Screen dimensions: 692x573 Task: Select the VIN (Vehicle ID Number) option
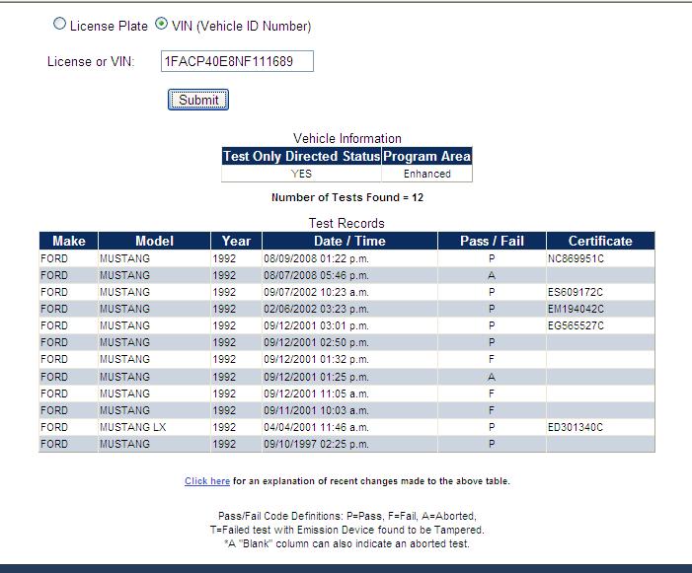(162, 26)
